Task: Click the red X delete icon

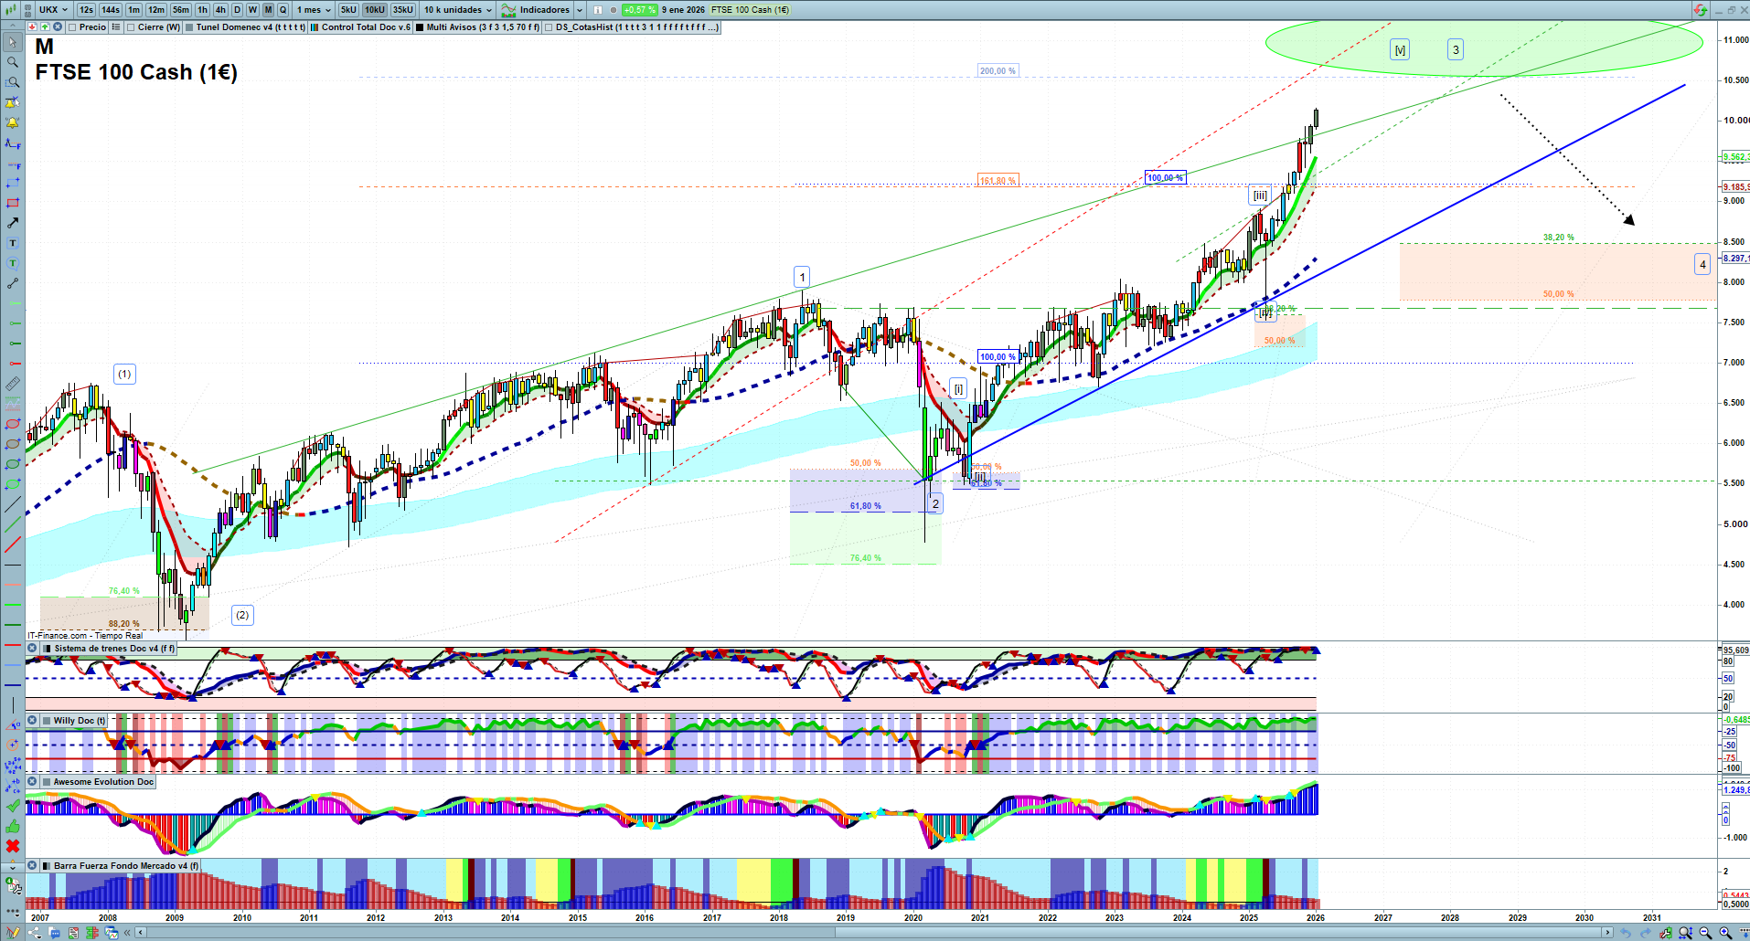Action: pos(13,846)
